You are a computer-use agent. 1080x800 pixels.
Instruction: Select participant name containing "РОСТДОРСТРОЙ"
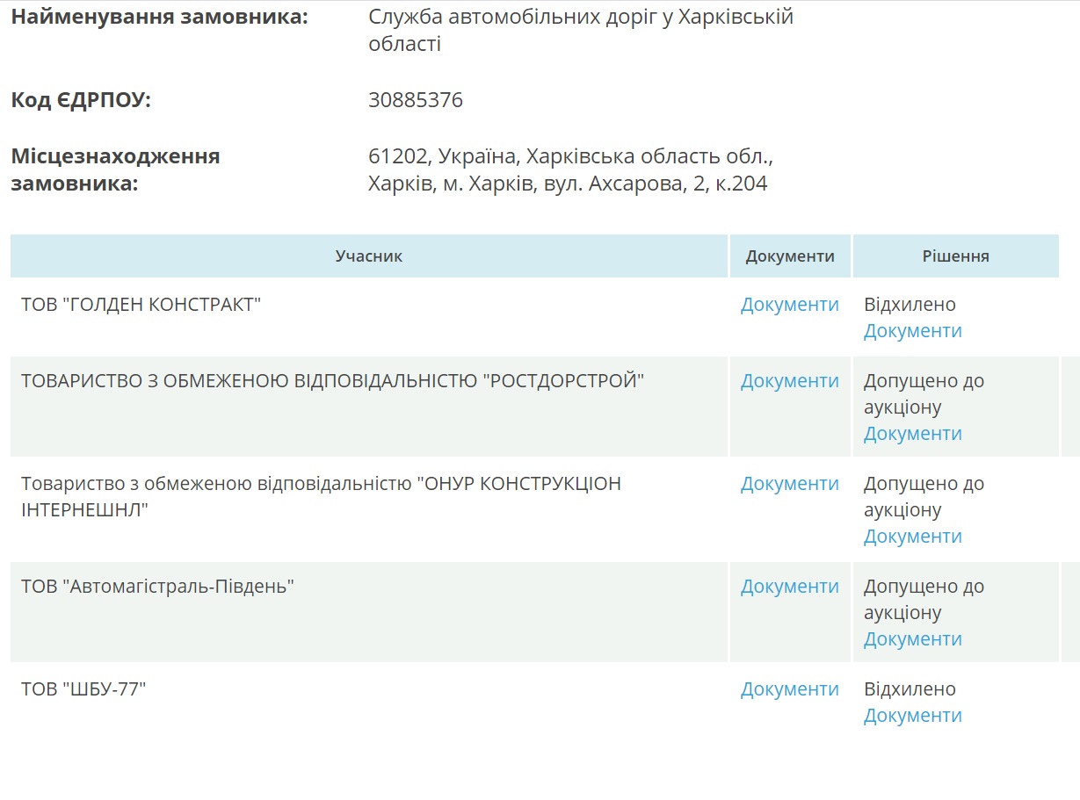tap(333, 381)
